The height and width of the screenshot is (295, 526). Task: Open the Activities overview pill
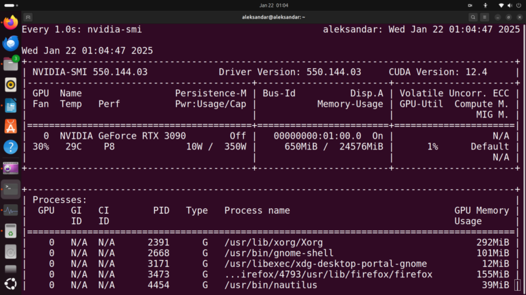click(x=11, y=5)
